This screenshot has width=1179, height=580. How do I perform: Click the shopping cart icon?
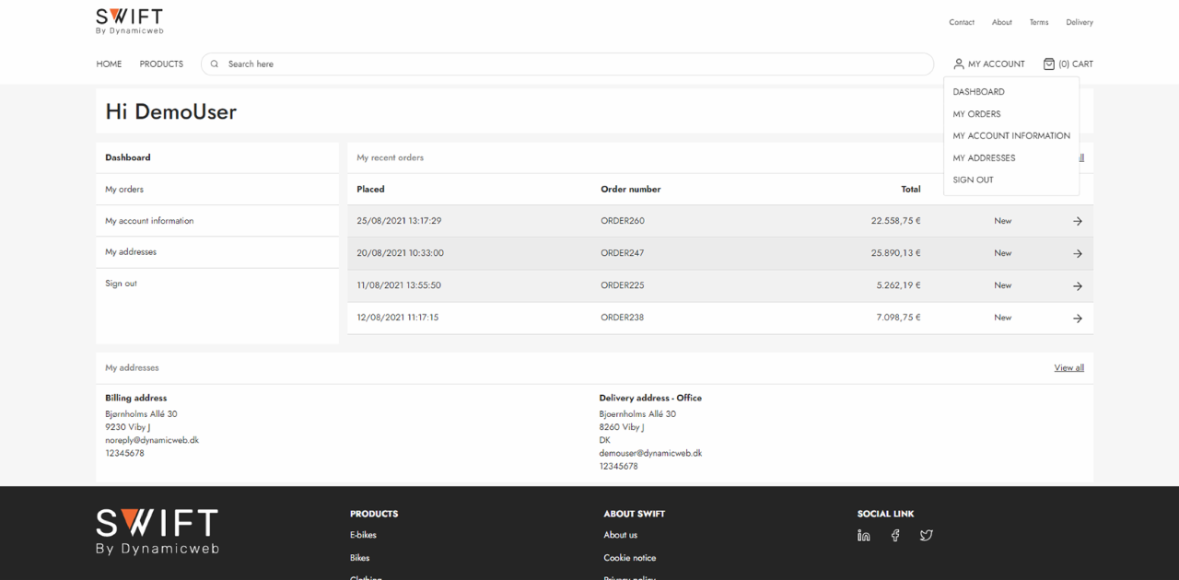1048,64
